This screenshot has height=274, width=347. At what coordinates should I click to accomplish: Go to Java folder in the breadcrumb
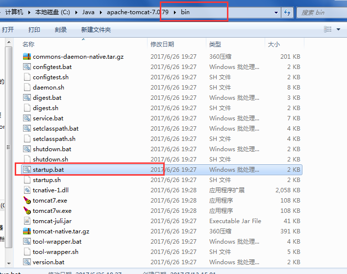[x=88, y=12]
